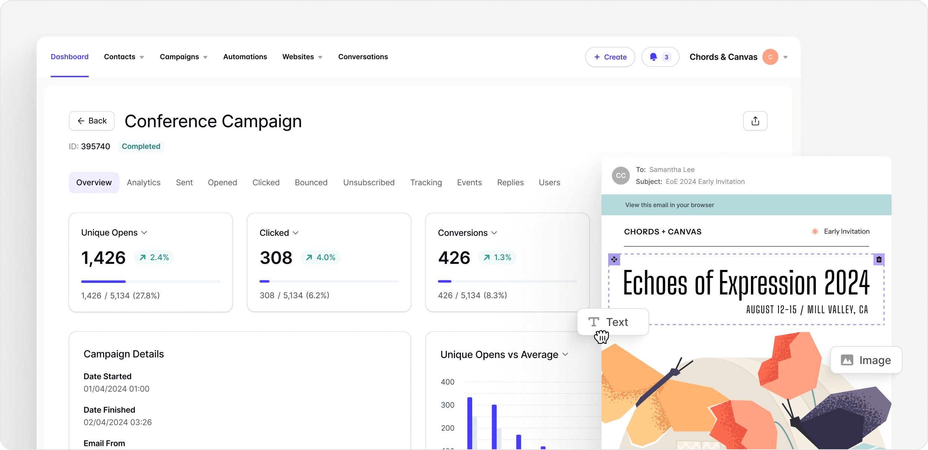Open the Clicked metric dropdown
The width and height of the screenshot is (928, 450).
(296, 232)
